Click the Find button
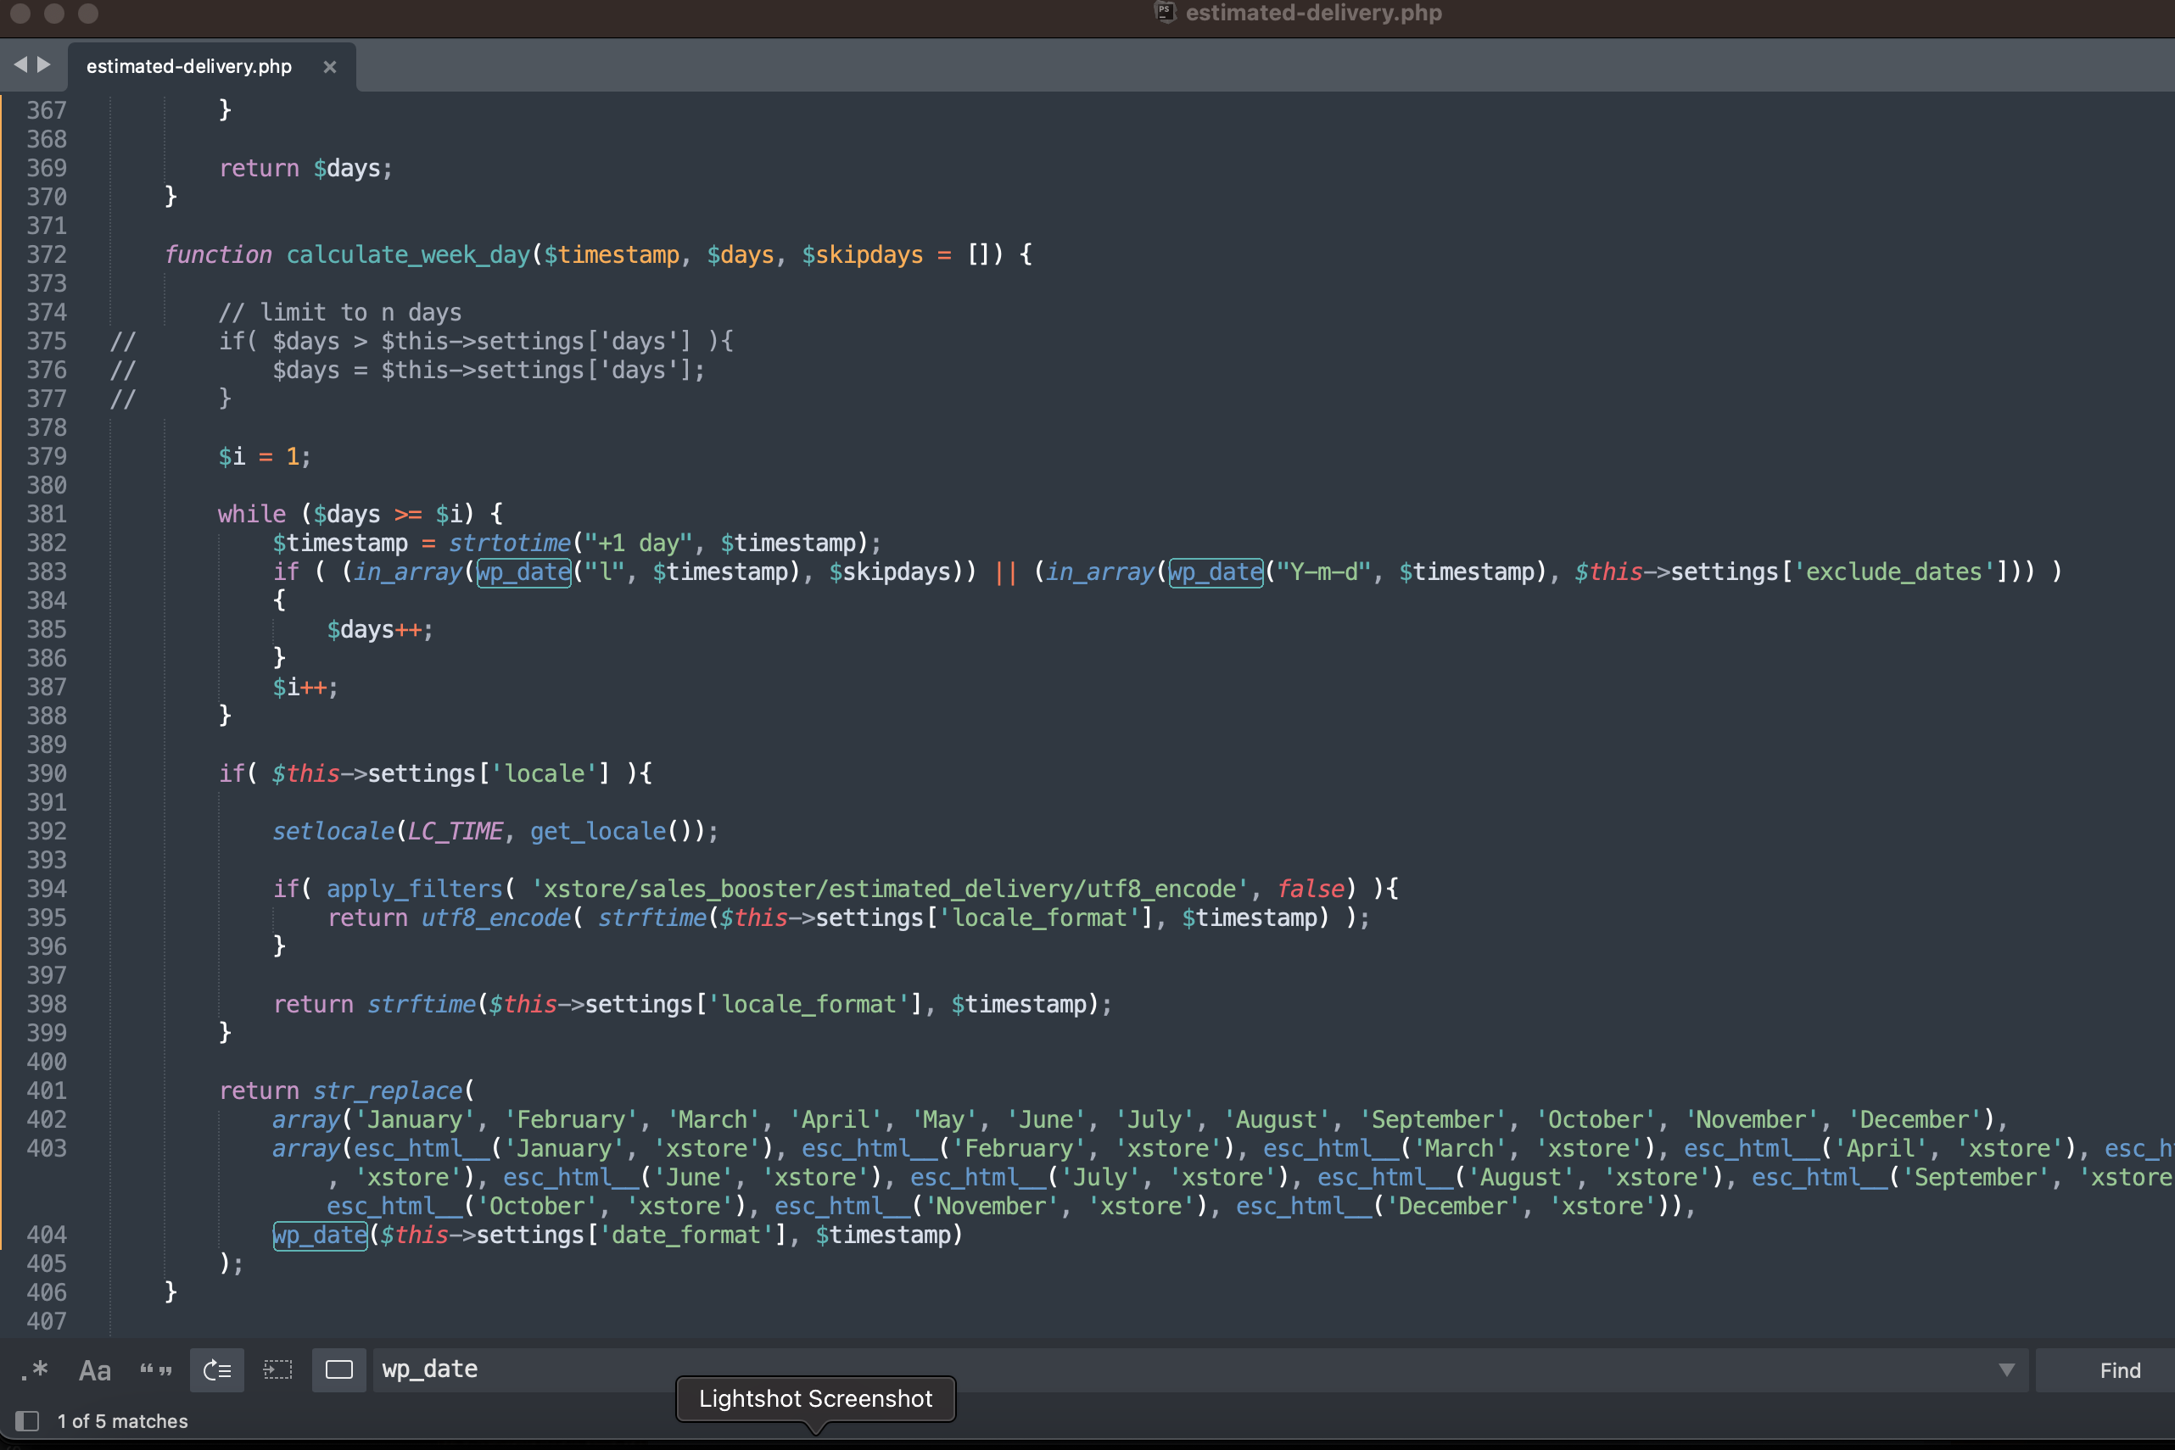The width and height of the screenshot is (2175, 1450). [x=2120, y=1369]
